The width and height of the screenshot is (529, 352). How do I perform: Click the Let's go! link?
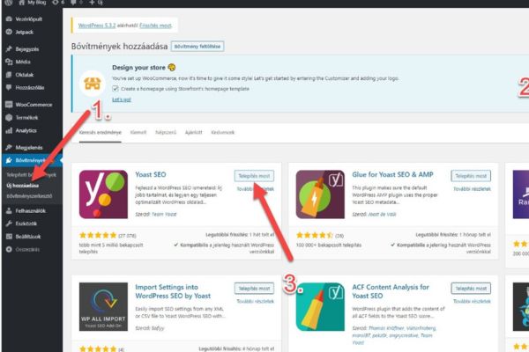(122, 99)
